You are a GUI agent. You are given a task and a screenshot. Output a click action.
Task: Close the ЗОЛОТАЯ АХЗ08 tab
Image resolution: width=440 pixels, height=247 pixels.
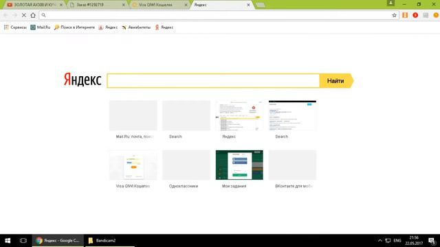(61, 5)
